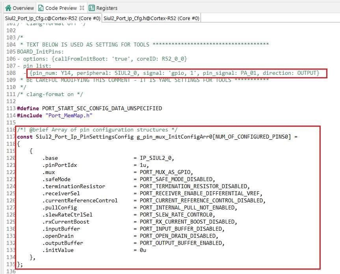Click the .initValue = 0u line
Viewport: 340px width, 274px height.
tap(94, 250)
